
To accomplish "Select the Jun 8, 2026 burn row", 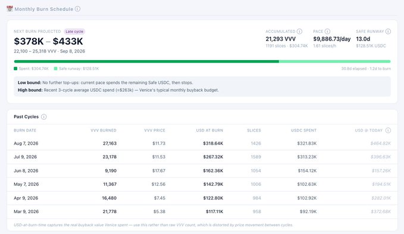I will tap(202, 171).
